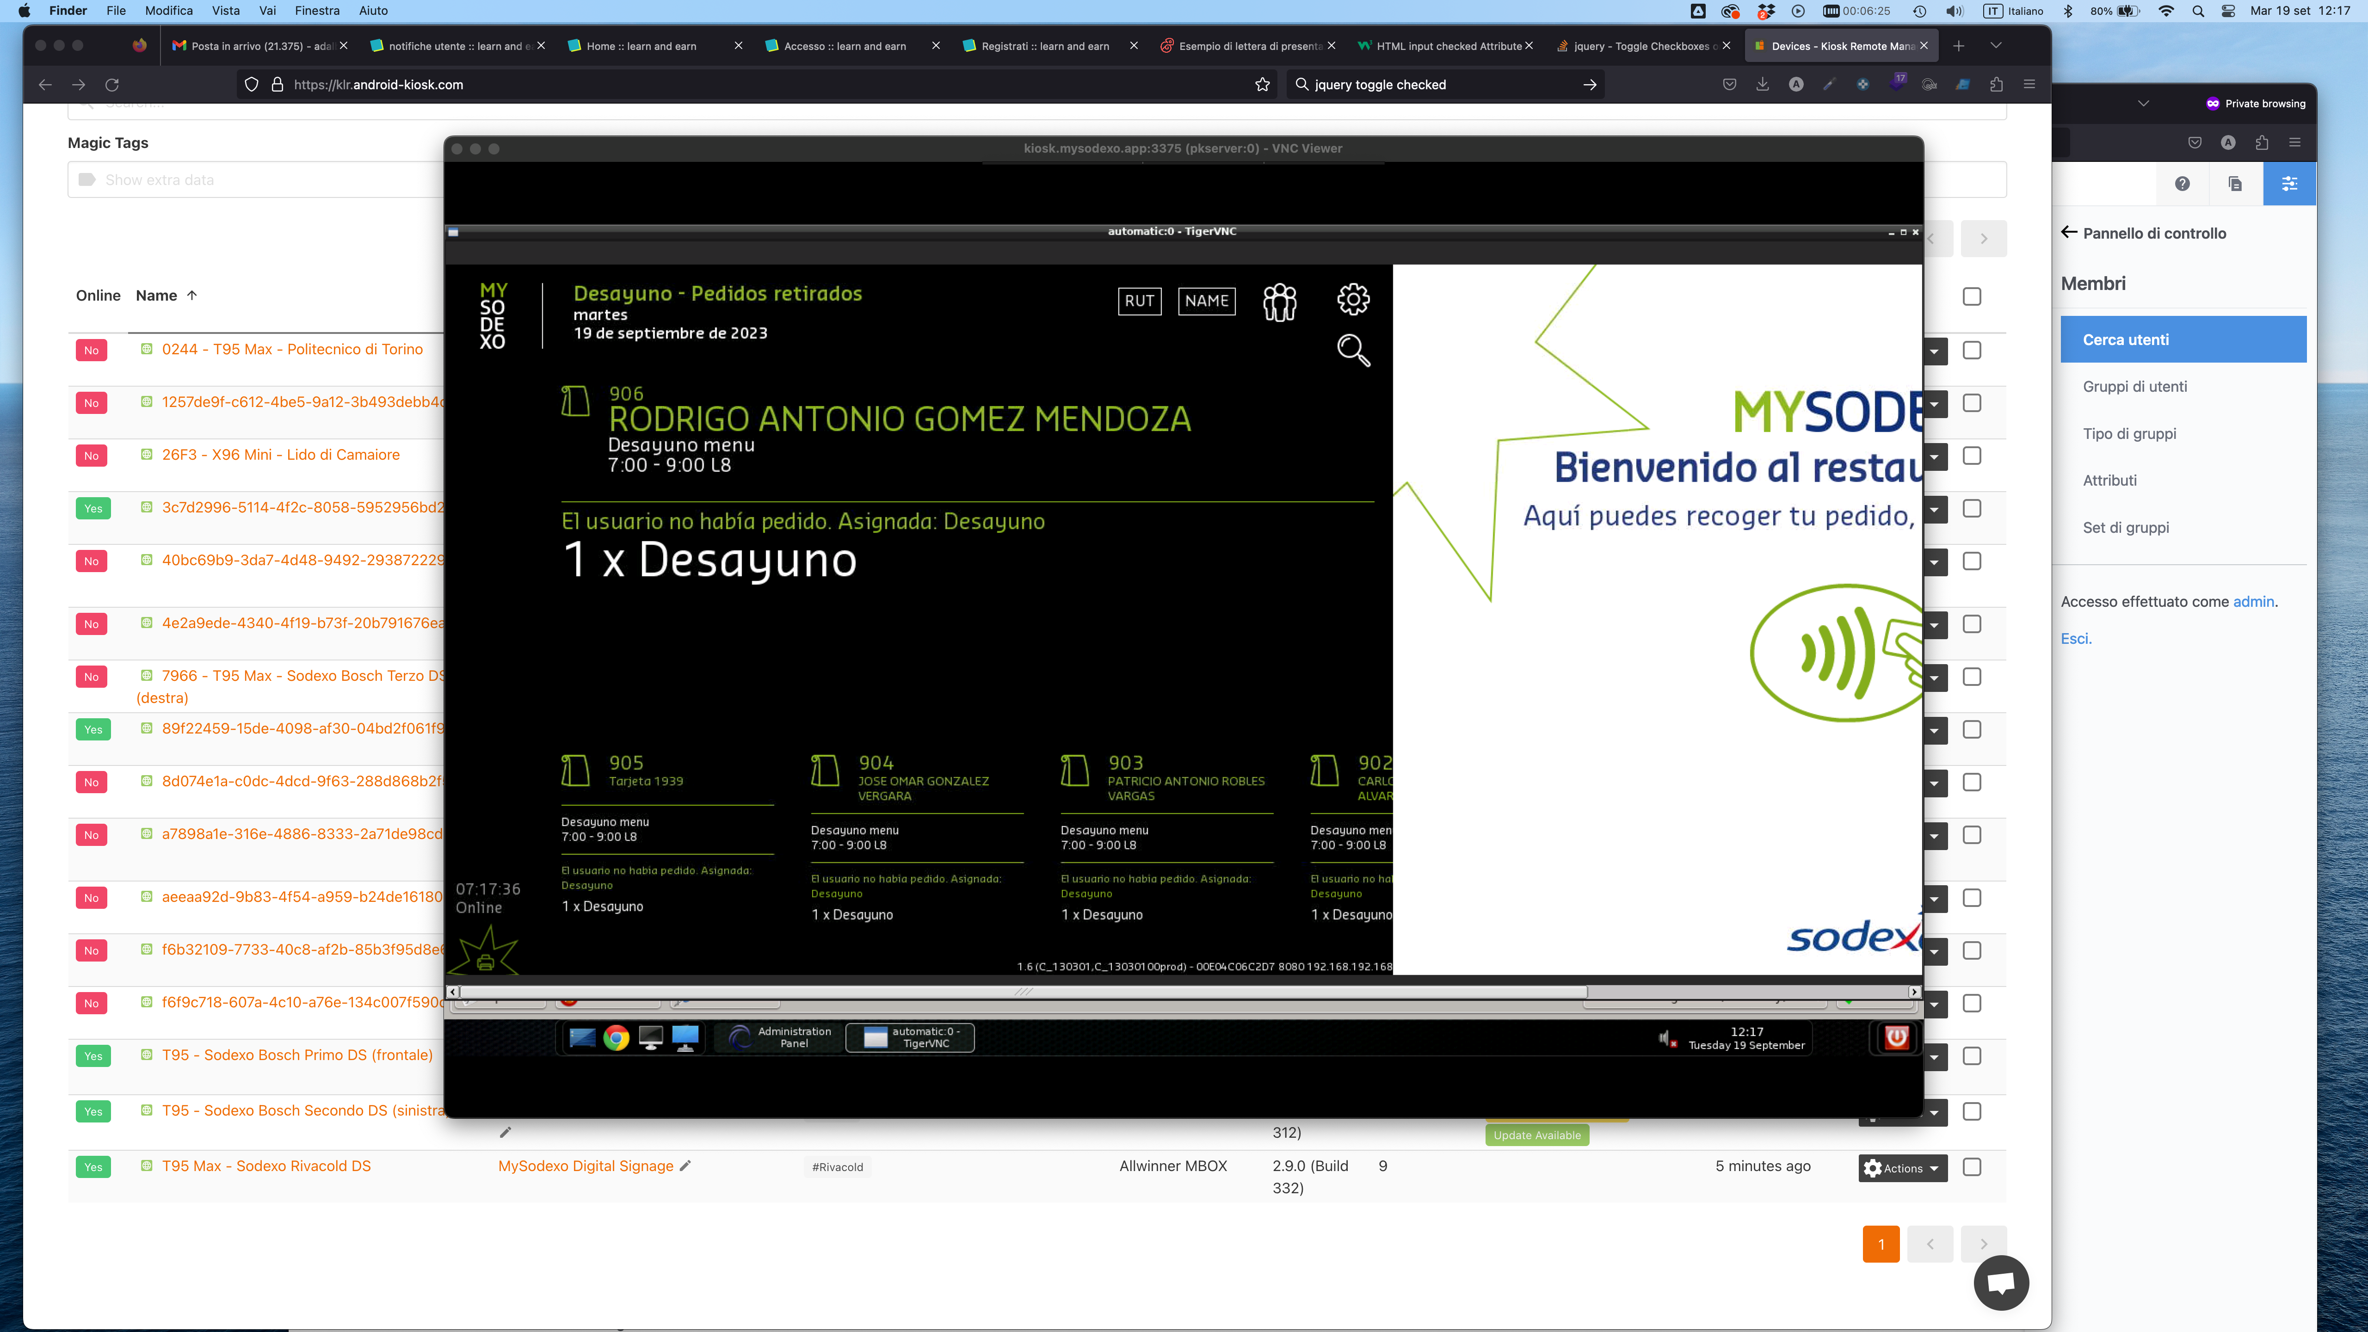Open the sliders settings icon in side panel
Screen dimensions: 2368x1332
pyautogui.click(x=2289, y=184)
